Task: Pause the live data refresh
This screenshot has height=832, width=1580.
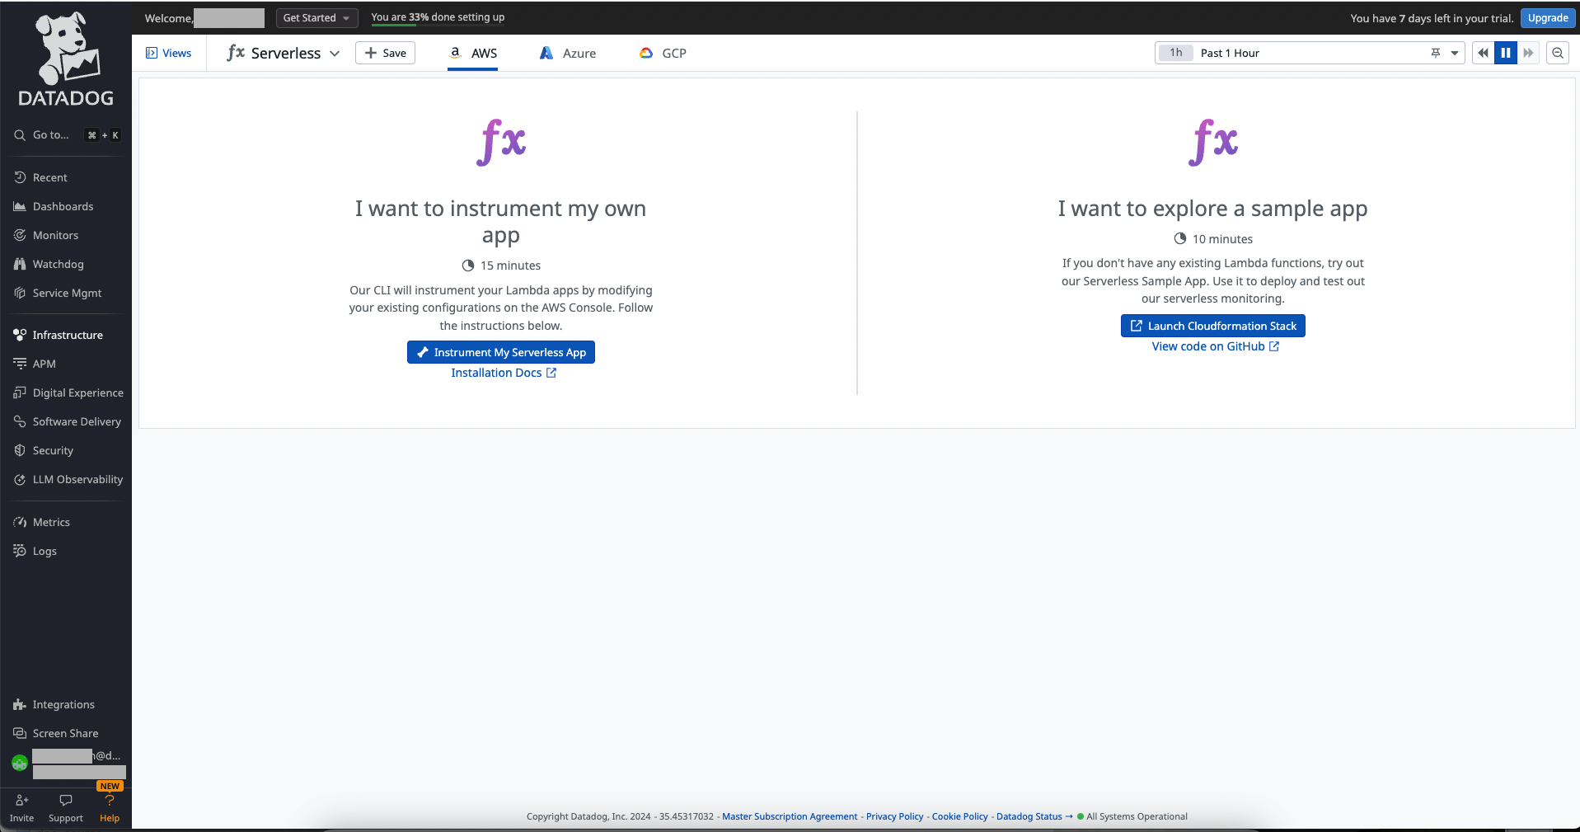Action: point(1505,53)
